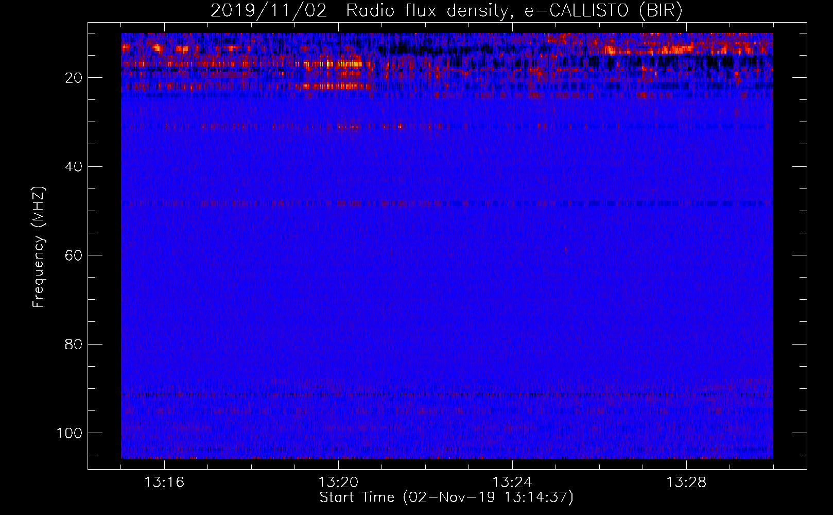The image size is (833, 515).
Task: Click the 13:16 time tick label
Action: coord(164,483)
